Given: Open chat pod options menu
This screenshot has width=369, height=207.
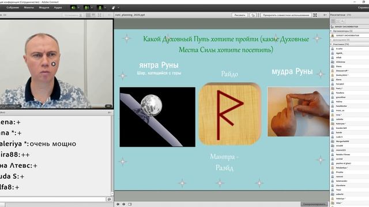Looking at the screenshot, I should (110, 113).
